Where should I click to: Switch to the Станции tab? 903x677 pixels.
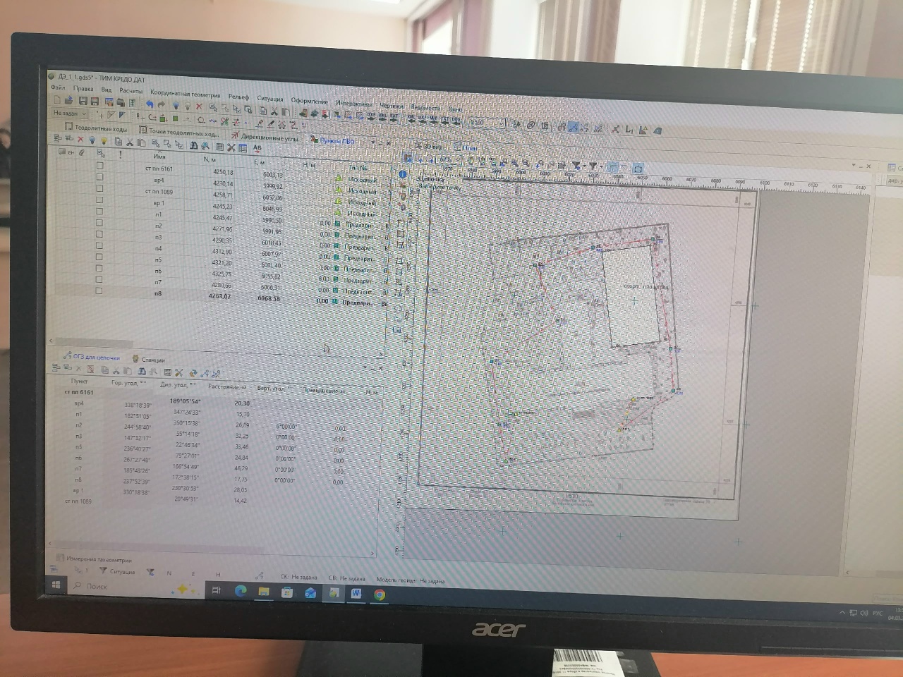click(149, 360)
